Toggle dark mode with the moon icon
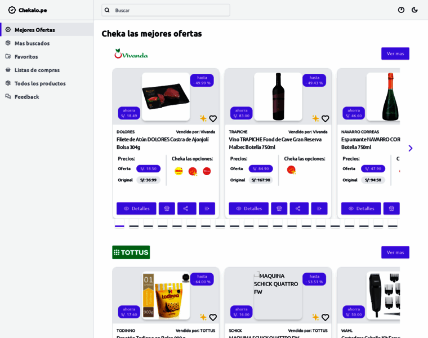The height and width of the screenshot is (338, 428). [x=414, y=10]
